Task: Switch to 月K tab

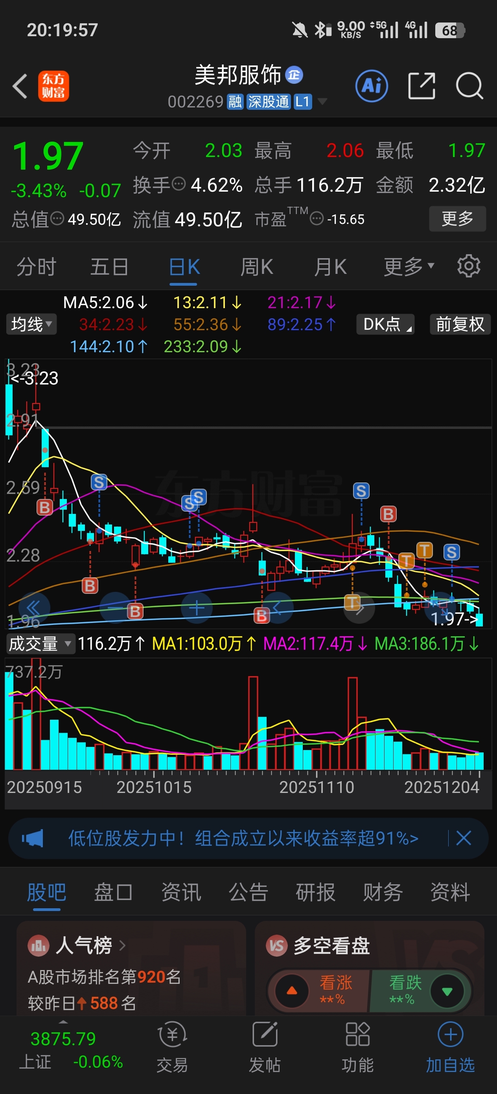Action: pos(331,267)
